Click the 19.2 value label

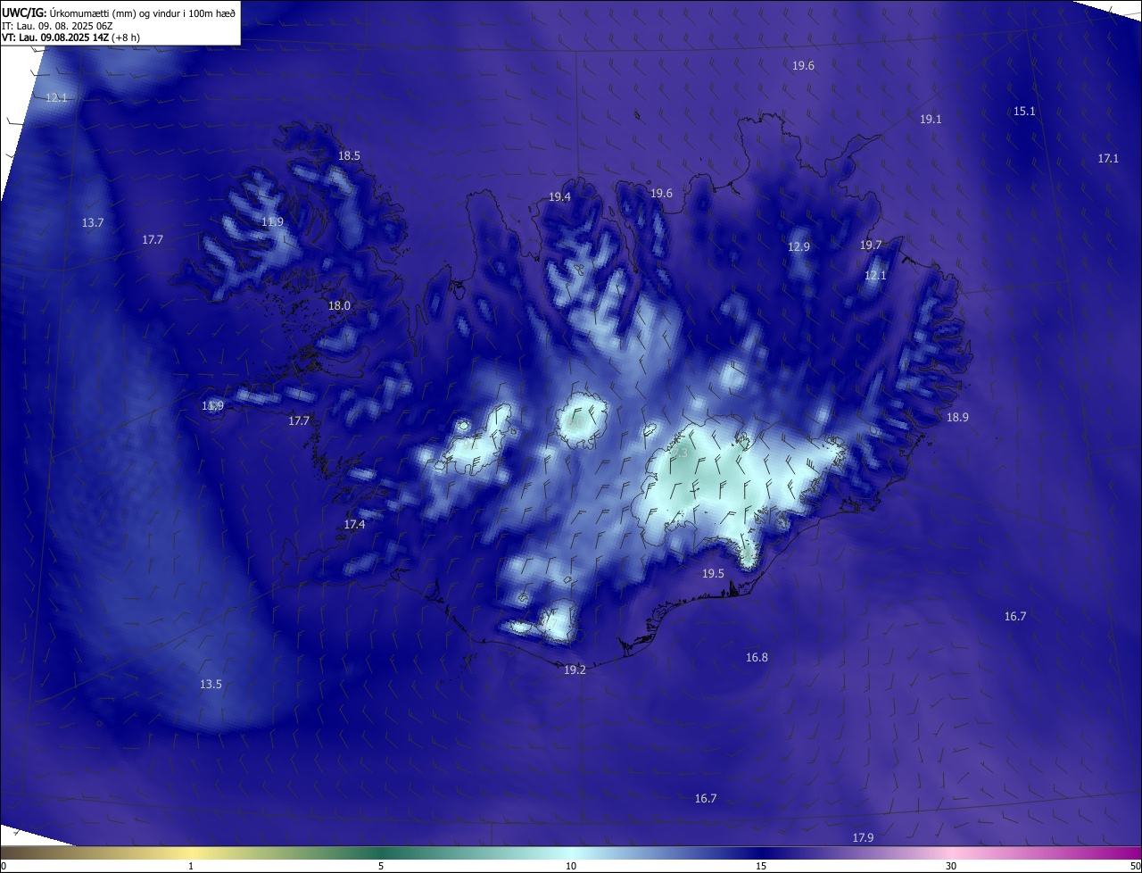[x=575, y=669]
